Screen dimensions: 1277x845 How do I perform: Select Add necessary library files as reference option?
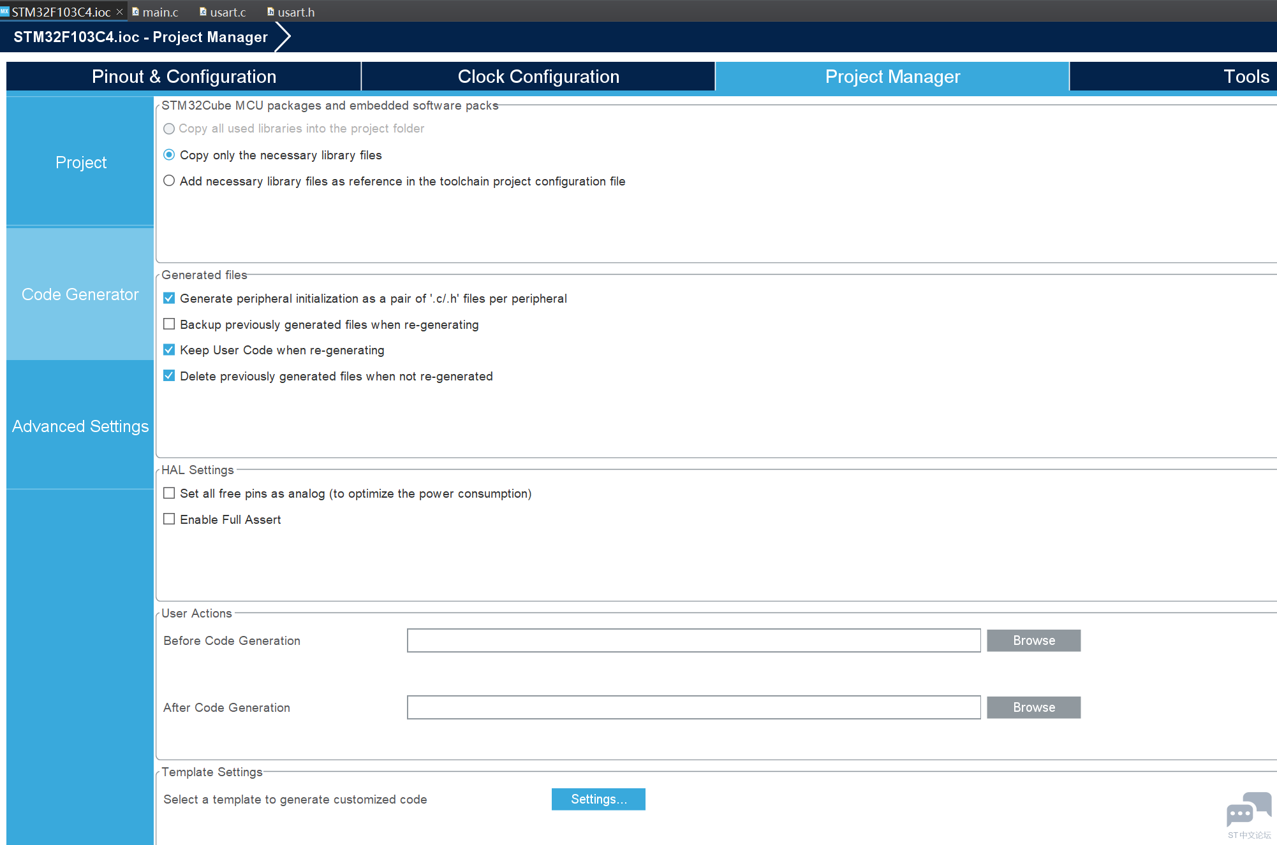click(x=169, y=180)
